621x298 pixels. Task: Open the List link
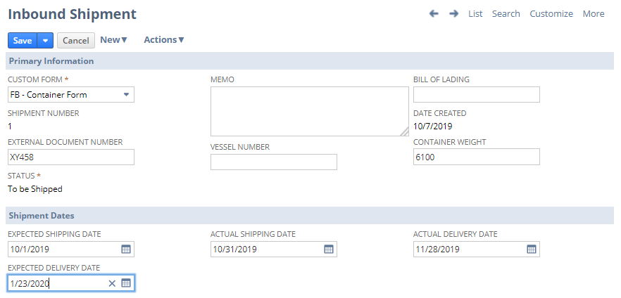point(475,13)
